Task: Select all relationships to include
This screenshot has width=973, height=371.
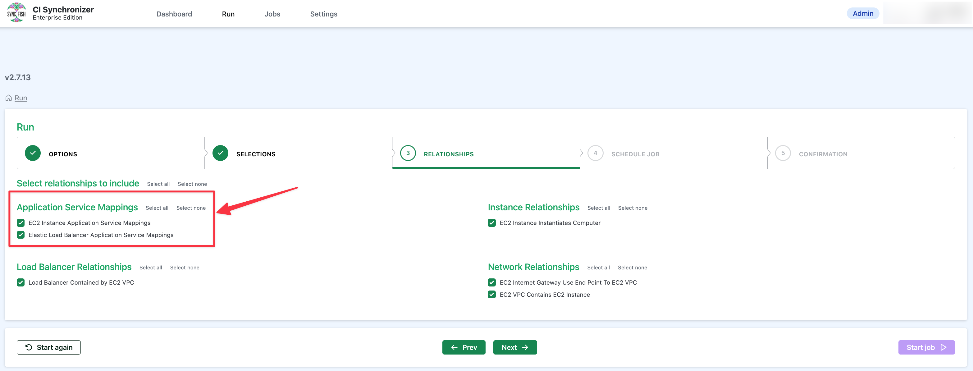Action: click(x=158, y=184)
